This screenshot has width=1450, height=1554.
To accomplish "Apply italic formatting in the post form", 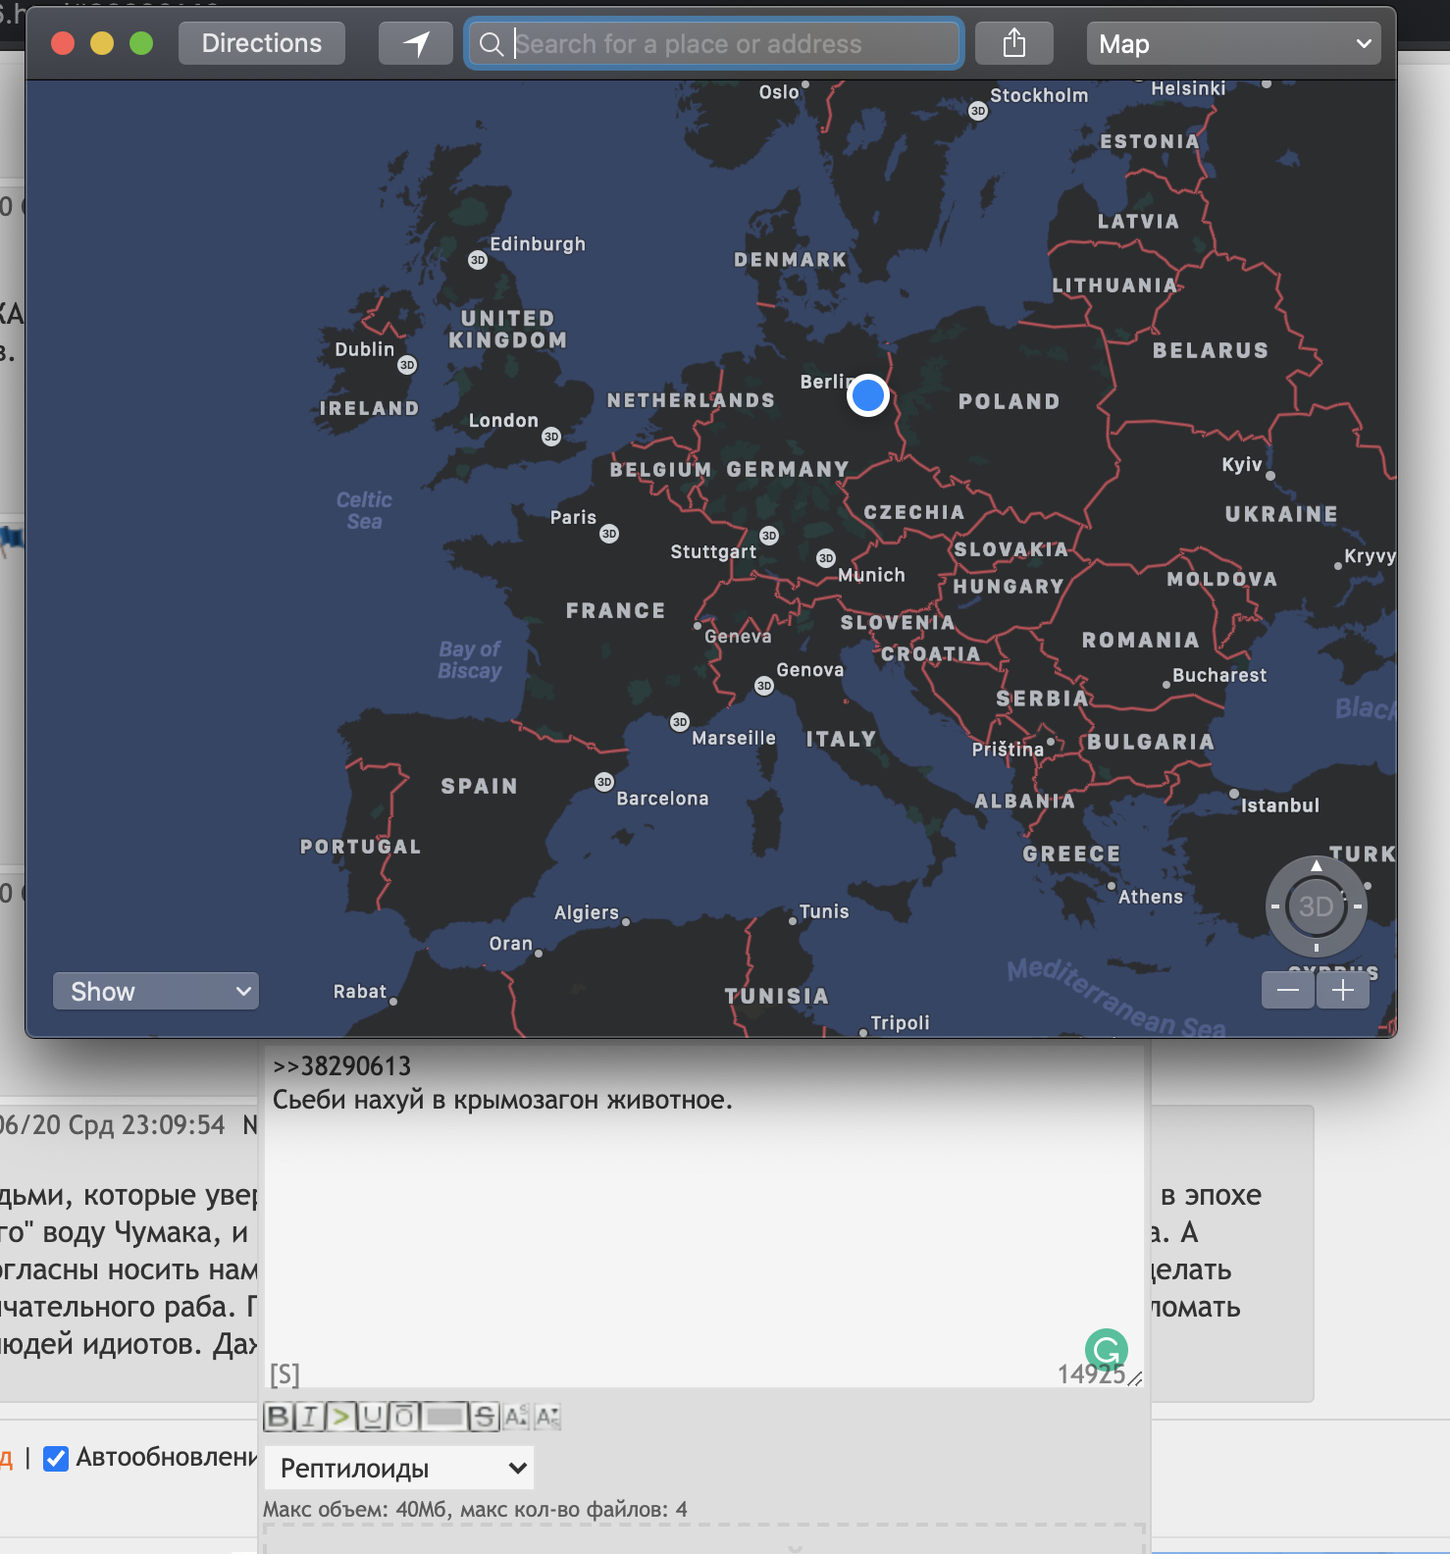I will tap(309, 1417).
